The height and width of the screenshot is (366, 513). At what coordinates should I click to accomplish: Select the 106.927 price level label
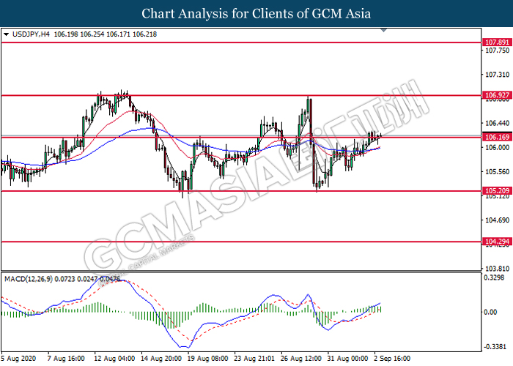(497, 95)
